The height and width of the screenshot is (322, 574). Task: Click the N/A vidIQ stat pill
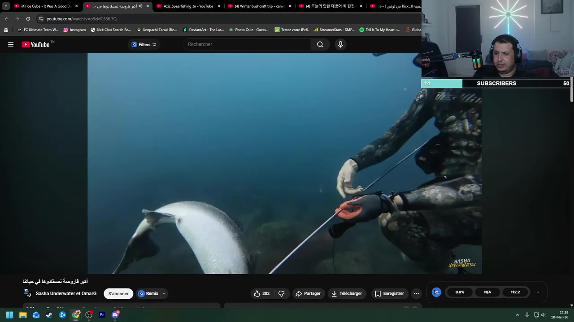[x=487, y=292]
